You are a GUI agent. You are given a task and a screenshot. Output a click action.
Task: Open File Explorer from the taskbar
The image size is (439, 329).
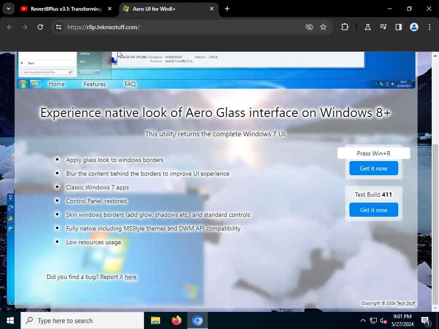[155, 320]
